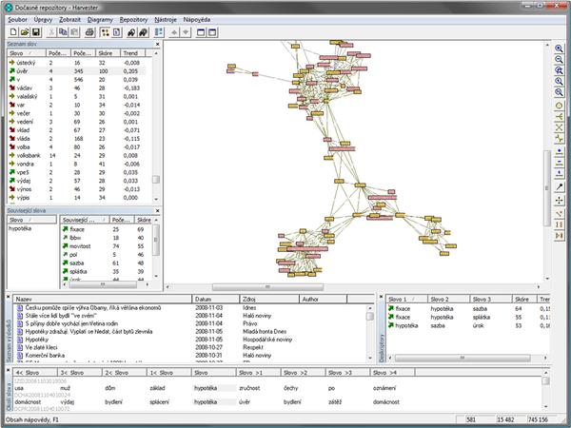Viewport: 571px width, 428px height.
Task: Select the word row 'úvěr'
Action: 76,71
